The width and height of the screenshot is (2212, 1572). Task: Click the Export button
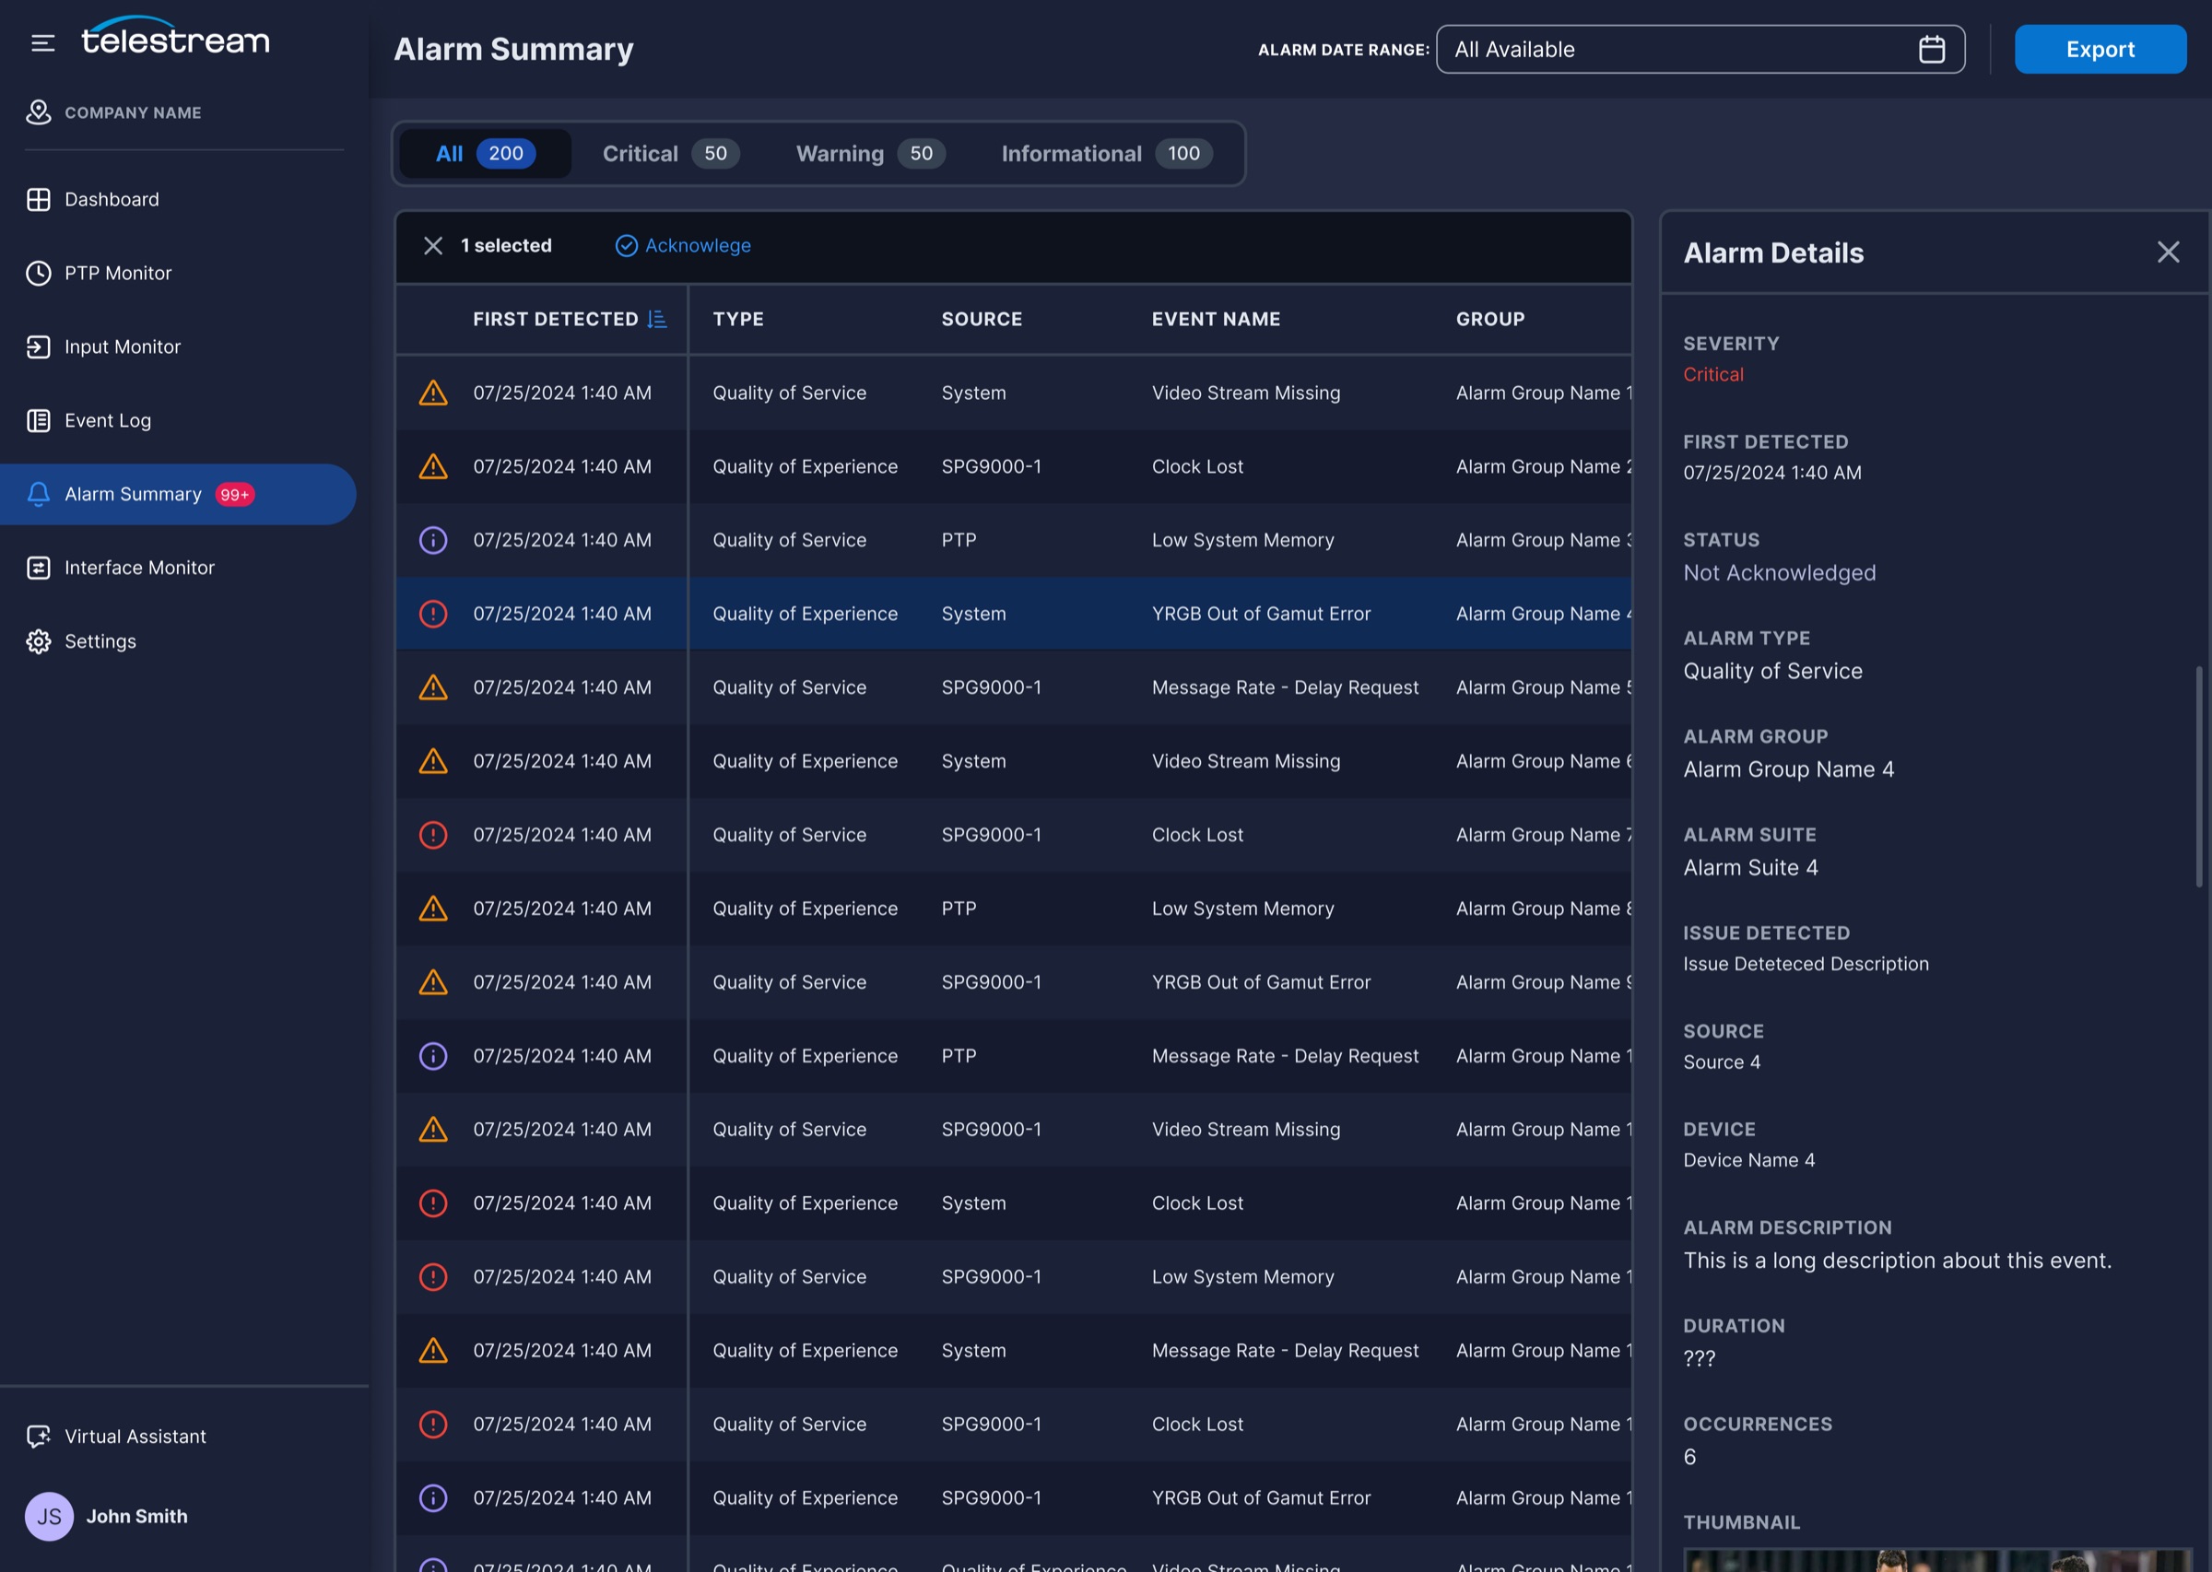2100,50
